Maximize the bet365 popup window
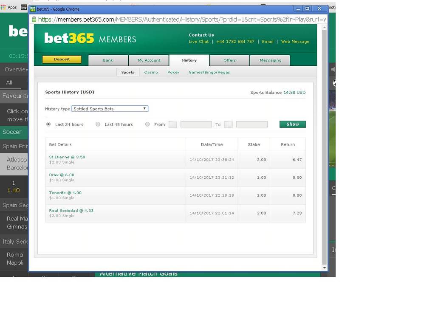Viewport: 435px width, 313px height. [x=308, y=8]
